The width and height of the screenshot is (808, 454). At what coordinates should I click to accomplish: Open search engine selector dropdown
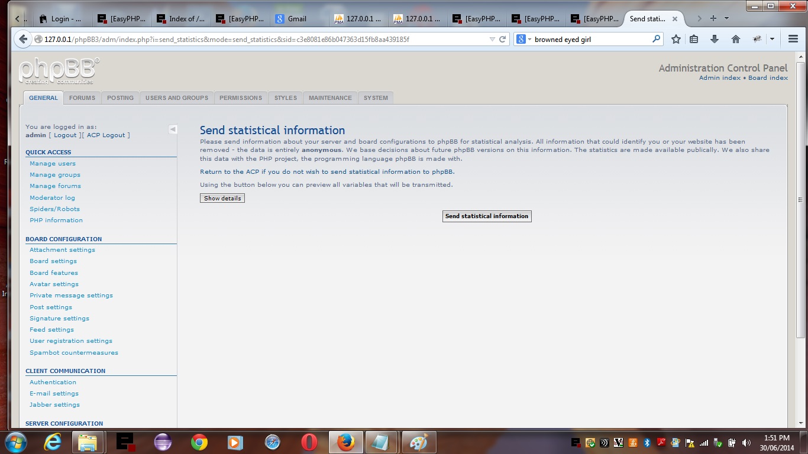(x=523, y=40)
